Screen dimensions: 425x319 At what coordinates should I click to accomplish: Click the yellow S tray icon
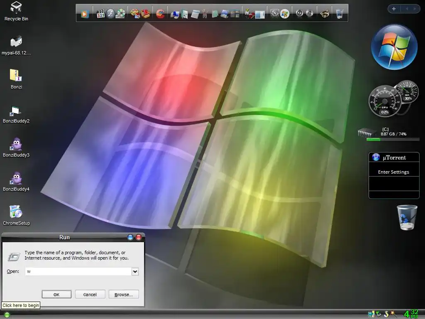tap(386, 314)
